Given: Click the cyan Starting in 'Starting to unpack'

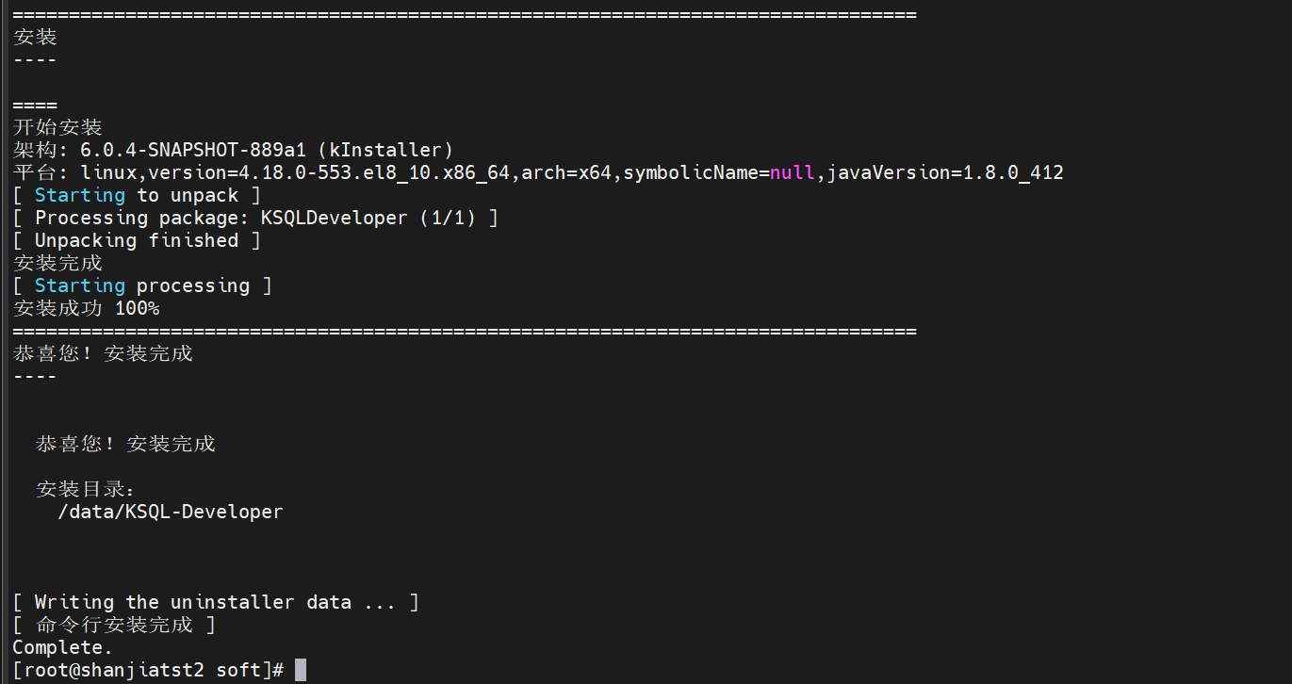Looking at the screenshot, I should pyautogui.click(x=80, y=195).
